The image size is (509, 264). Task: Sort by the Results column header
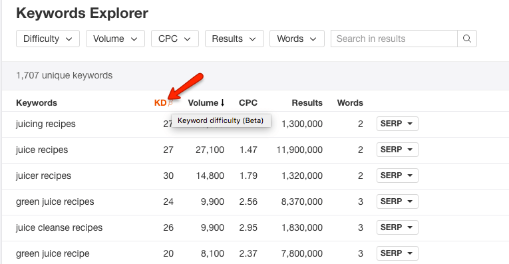pos(307,103)
